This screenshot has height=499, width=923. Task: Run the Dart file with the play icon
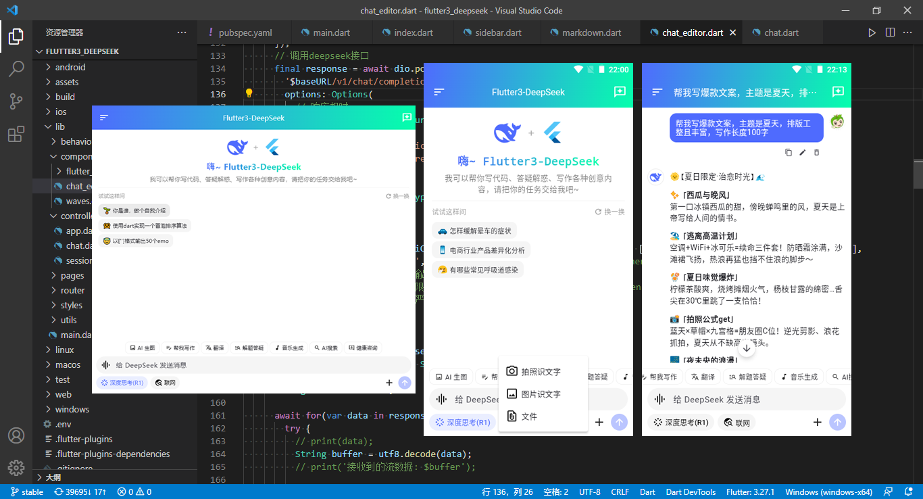(x=872, y=32)
